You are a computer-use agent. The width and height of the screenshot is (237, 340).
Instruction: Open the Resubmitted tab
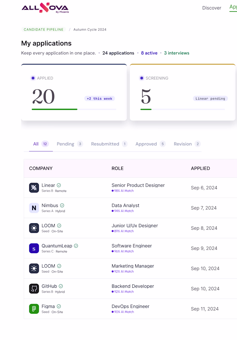[109, 144]
